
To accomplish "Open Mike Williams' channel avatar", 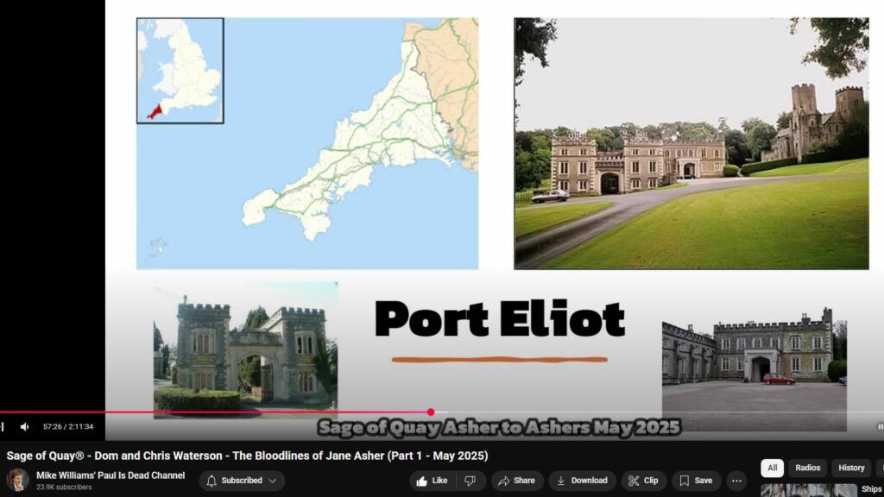I will click(x=17, y=481).
